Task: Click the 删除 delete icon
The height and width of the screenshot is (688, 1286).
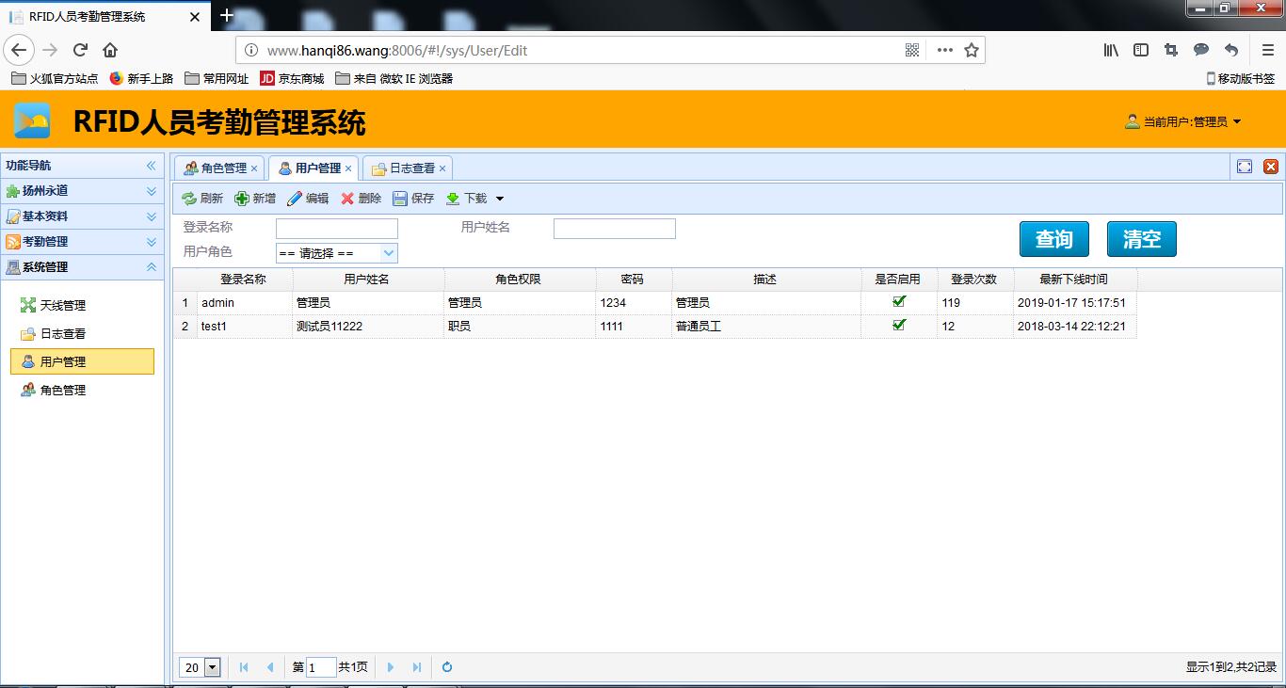Action: pyautogui.click(x=347, y=199)
